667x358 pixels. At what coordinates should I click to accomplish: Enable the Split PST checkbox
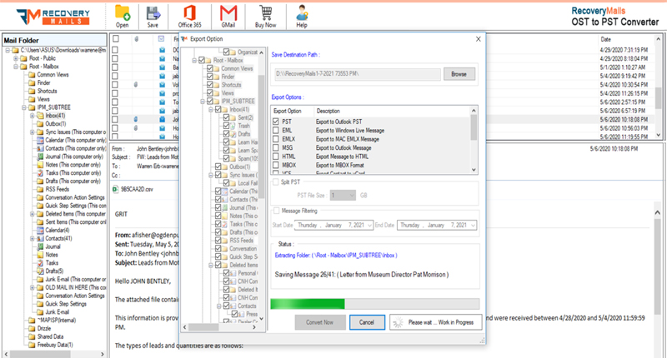click(x=276, y=181)
